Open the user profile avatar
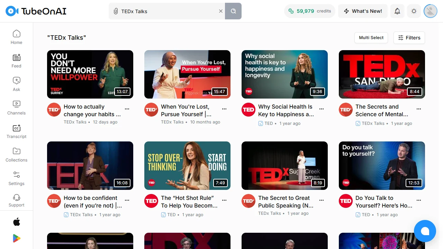This screenshot has width=443, height=249. 431,11
